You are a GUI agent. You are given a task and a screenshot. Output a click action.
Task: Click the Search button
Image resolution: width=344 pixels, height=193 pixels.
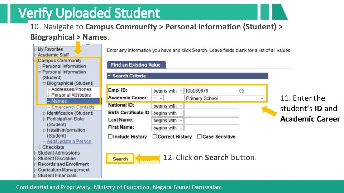coord(120,159)
